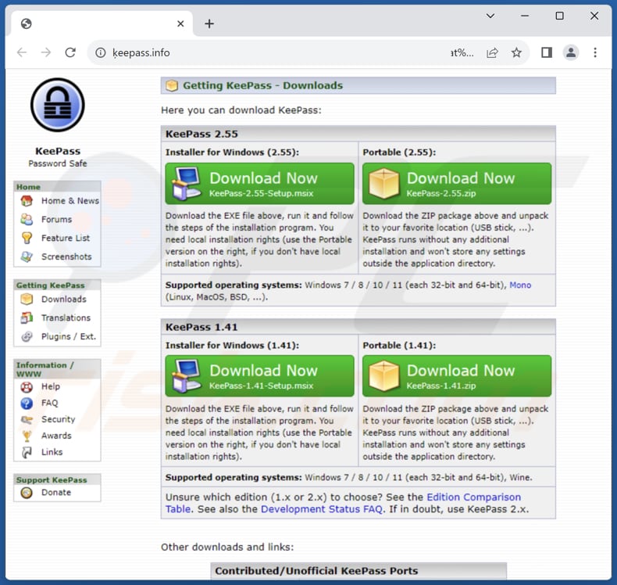Click the KeePass padlock logo
Viewport: 617px width, 585px height.
tap(57, 106)
